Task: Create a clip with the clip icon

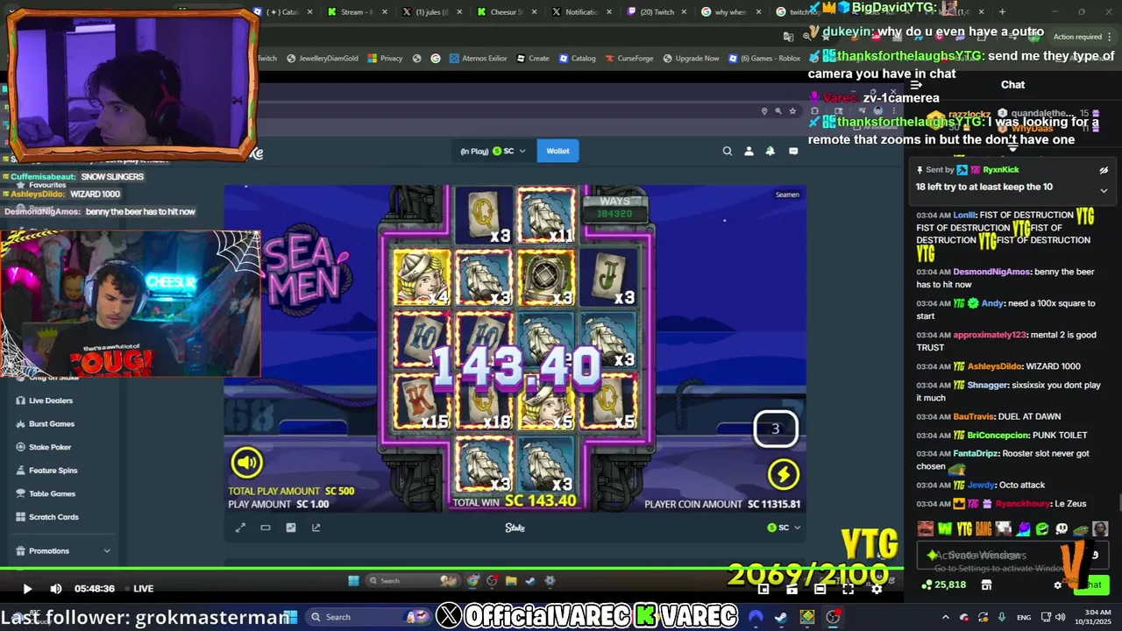Action: pos(792,589)
